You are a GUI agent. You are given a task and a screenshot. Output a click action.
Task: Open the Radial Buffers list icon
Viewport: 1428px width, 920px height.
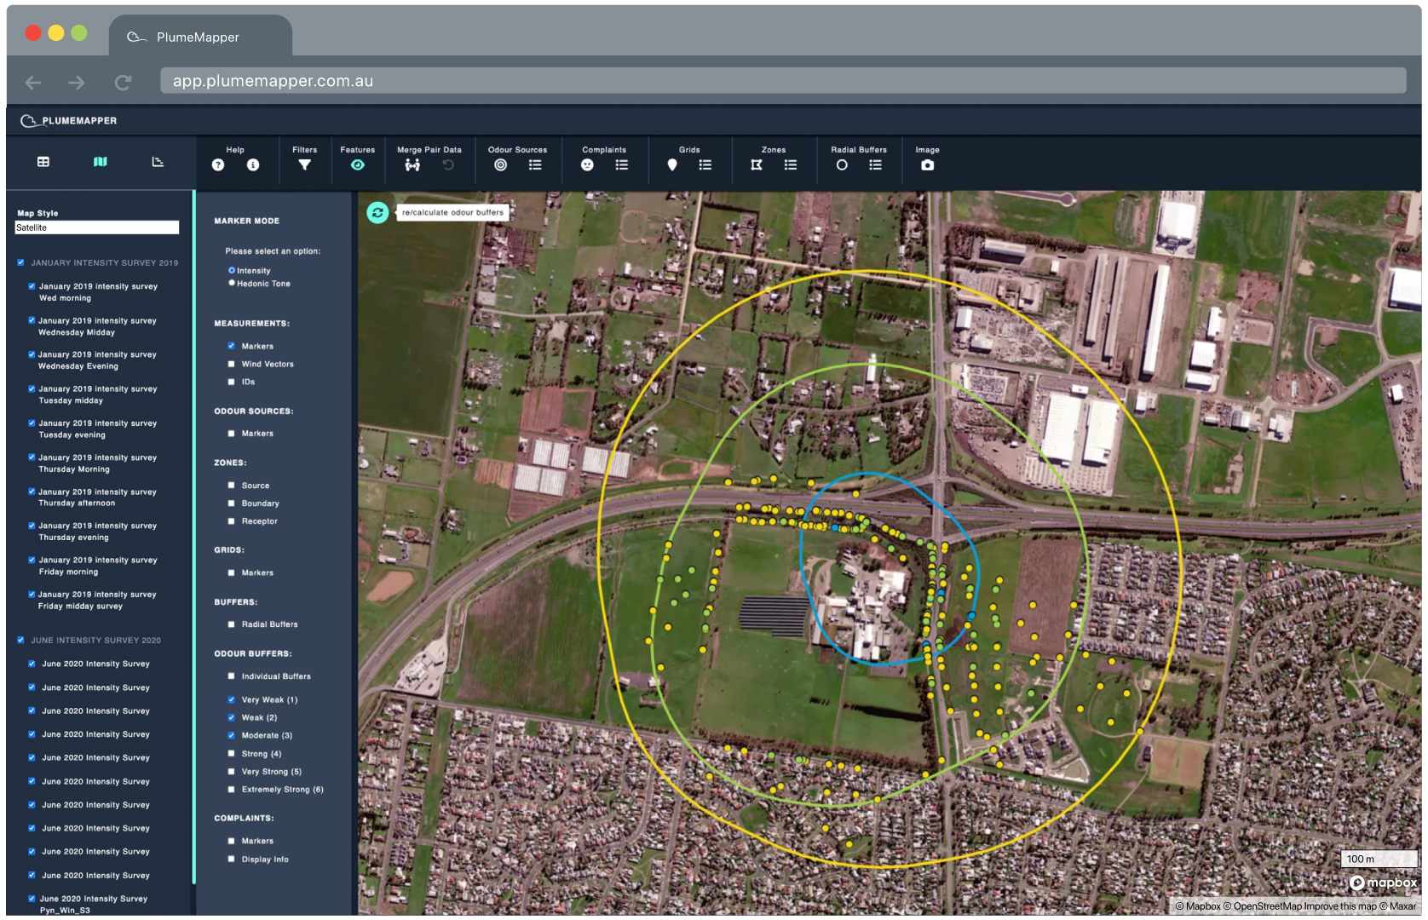pos(875,165)
